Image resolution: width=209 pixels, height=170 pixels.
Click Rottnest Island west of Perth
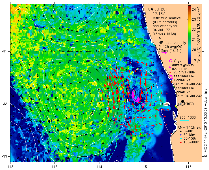(x=166, y=104)
